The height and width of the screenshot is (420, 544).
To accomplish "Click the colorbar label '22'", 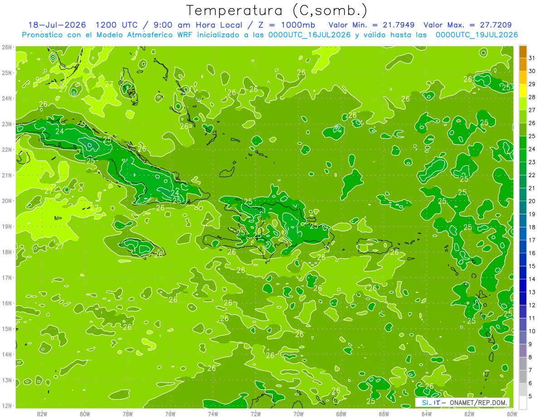I will point(532,175).
